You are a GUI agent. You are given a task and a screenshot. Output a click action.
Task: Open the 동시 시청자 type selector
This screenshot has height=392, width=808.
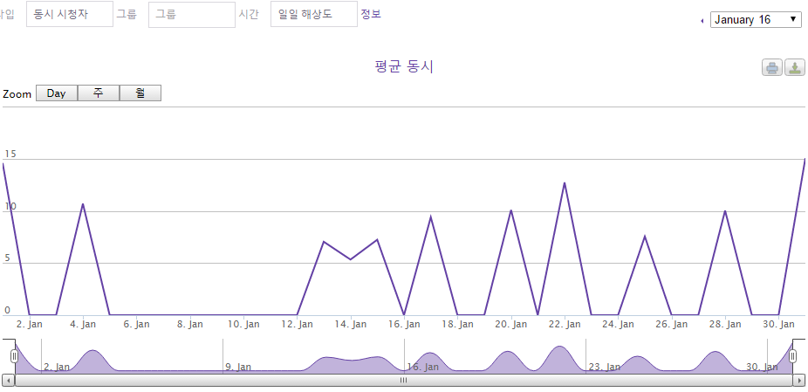click(x=70, y=14)
